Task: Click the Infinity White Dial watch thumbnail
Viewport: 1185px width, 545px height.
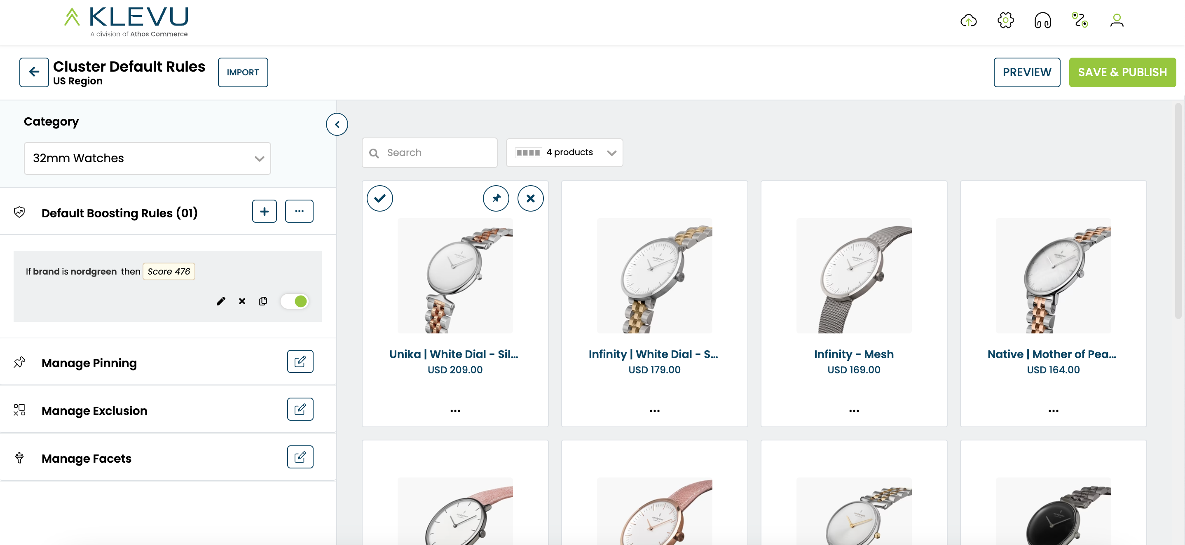Action: 655,276
